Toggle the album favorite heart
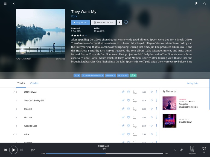 click(126, 22)
